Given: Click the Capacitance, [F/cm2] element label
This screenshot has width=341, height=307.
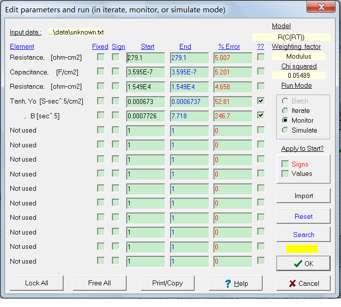Looking at the screenshot, I should click(44, 72).
